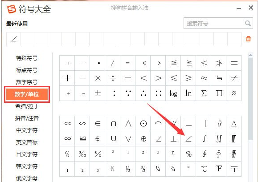
Task: Insert the intersection symbol ∩
Action: coord(113,124)
